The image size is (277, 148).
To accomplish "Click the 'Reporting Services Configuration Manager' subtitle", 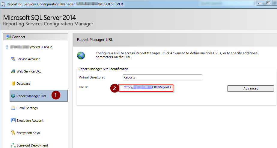I will 48,24.
